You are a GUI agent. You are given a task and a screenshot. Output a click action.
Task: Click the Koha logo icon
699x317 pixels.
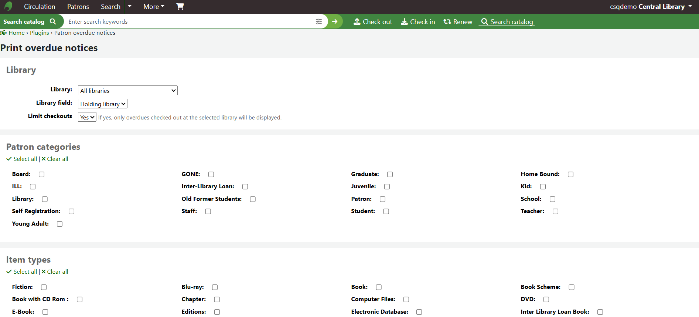pyautogui.click(x=8, y=6)
